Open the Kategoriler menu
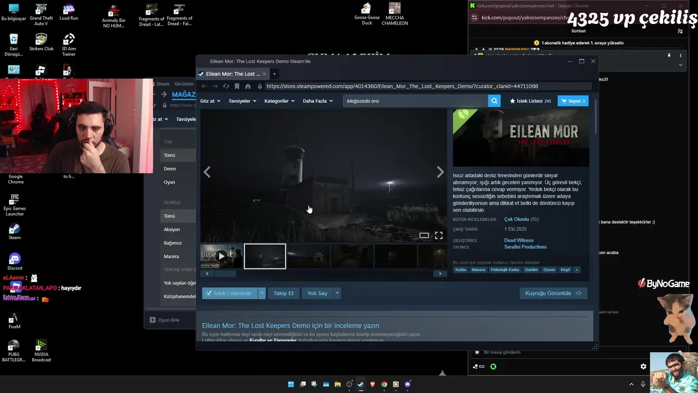This screenshot has width=698, height=393. coord(279,101)
